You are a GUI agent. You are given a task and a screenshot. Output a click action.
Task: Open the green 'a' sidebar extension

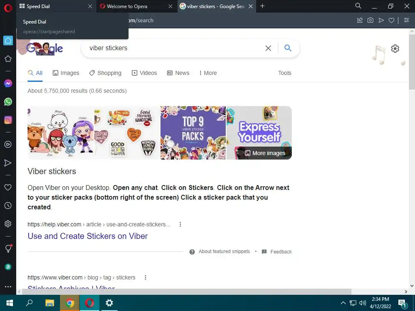[8, 267]
